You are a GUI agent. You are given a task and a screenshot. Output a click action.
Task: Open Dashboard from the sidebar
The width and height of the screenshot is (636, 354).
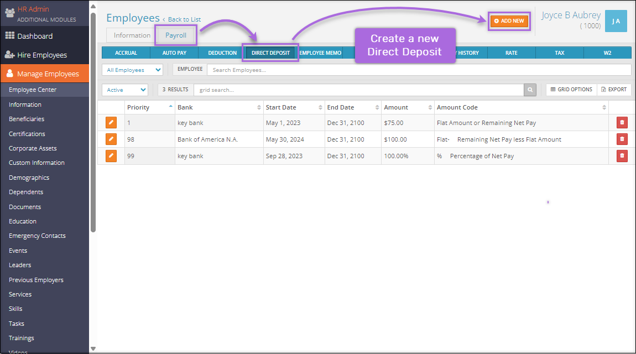point(35,36)
